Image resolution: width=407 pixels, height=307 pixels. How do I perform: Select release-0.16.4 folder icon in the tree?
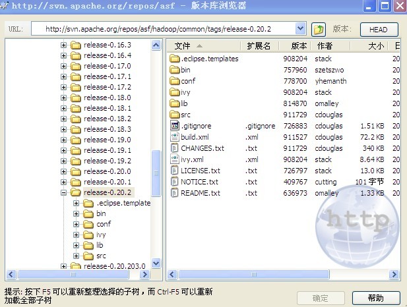[76, 56]
